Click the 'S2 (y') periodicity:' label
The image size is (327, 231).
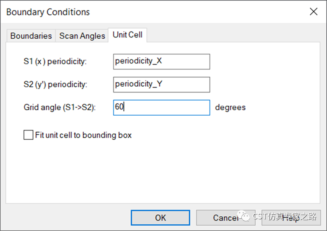[55, 85]
